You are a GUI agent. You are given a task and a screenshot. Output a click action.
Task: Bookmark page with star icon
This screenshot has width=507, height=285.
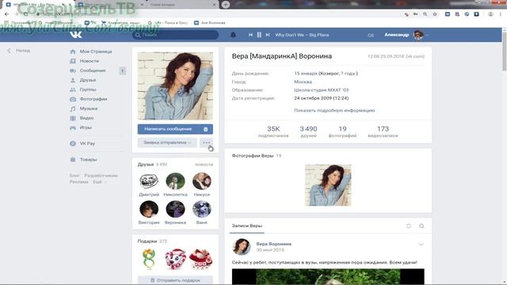coord(435,14)
